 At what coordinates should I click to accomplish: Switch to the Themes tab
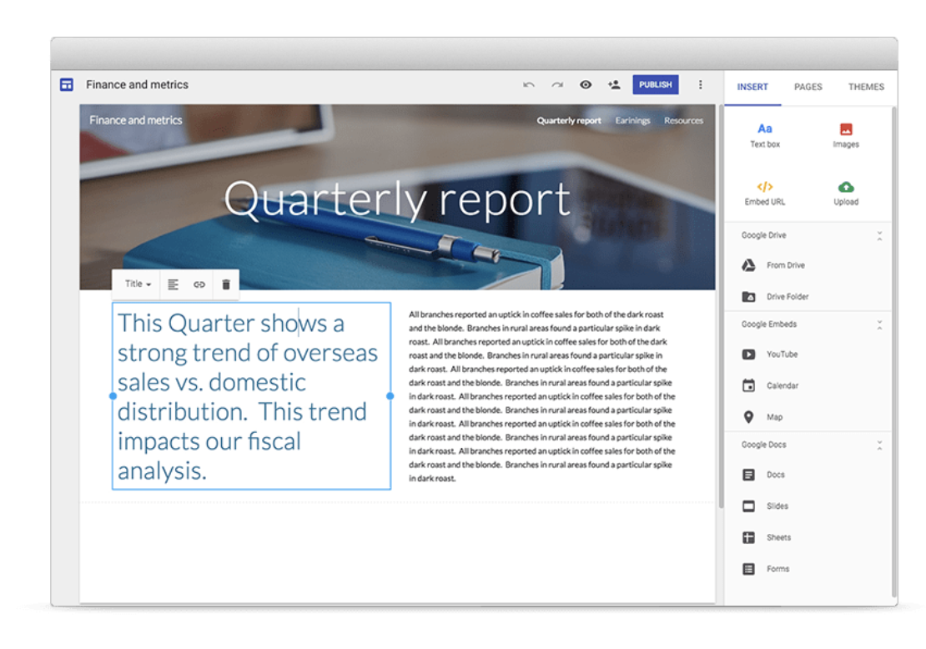tap(866, 87)
